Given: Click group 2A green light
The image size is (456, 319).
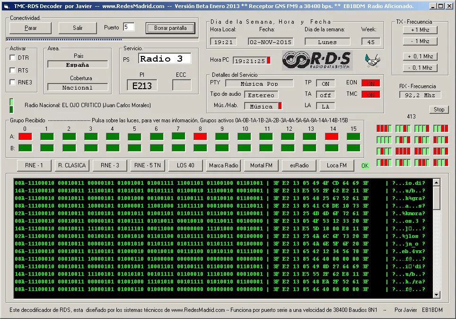Looking at the screenshot, I should (69, 137).
